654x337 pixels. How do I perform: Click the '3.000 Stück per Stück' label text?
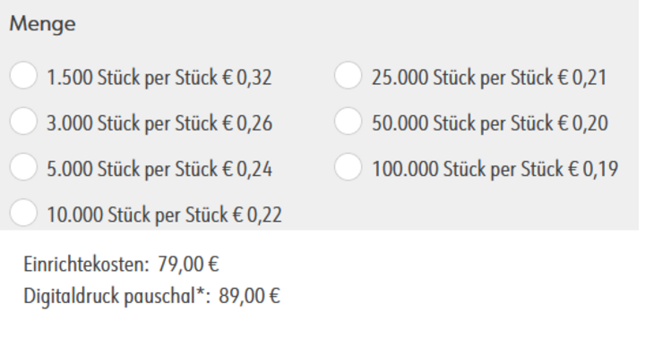(x=133, y=123)
